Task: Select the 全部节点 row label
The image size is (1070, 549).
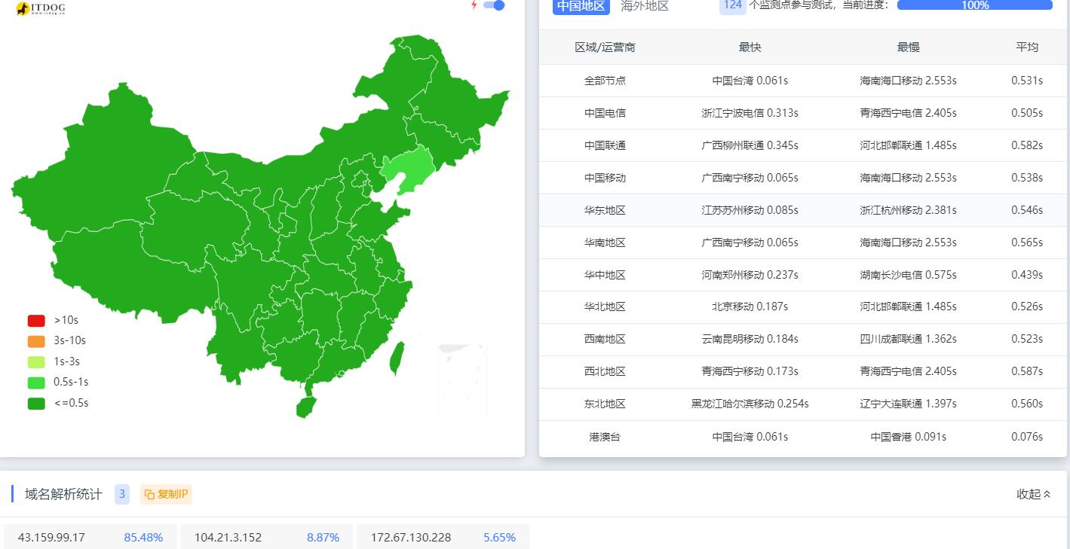Action: pos(605,81)
